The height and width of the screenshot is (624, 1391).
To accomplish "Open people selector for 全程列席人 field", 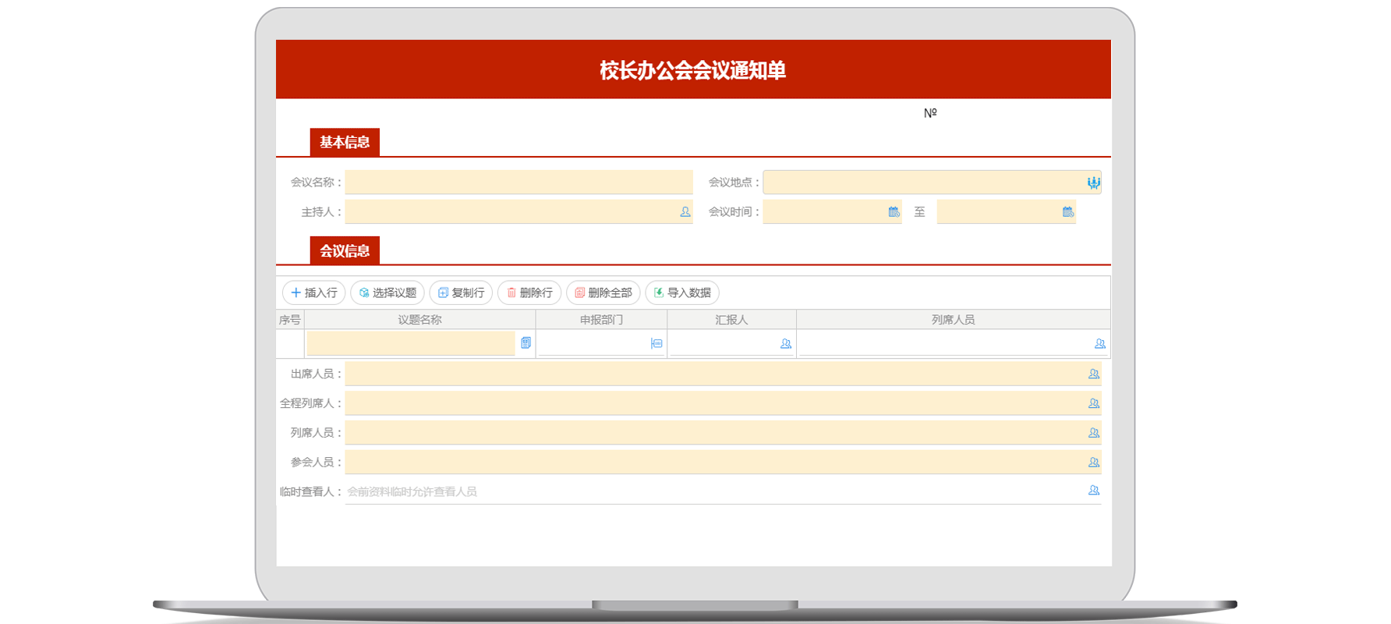I will coord(1093,403).
